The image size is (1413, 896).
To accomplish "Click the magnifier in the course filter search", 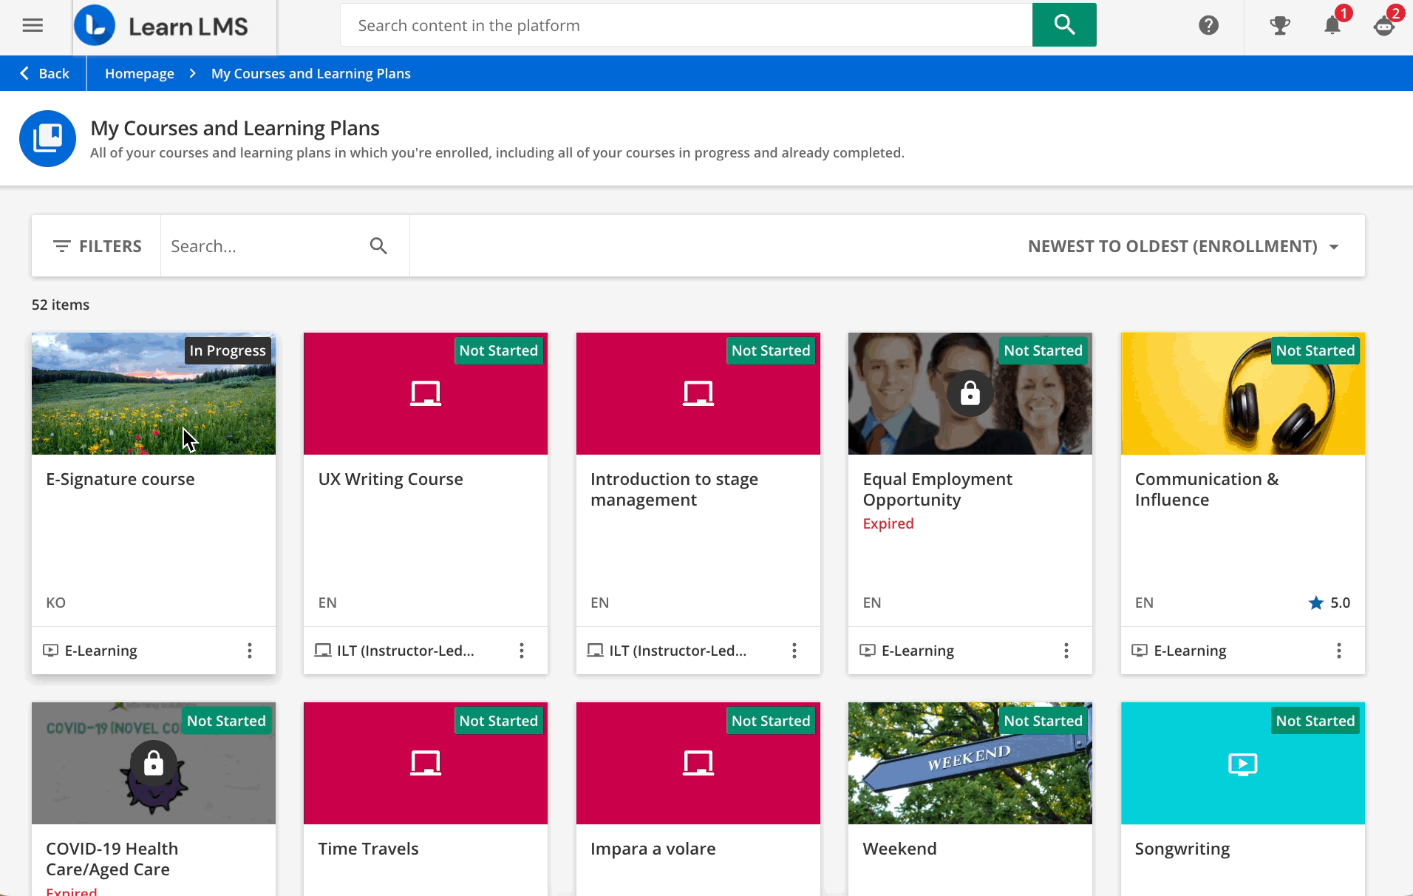I will click(378, 246).
